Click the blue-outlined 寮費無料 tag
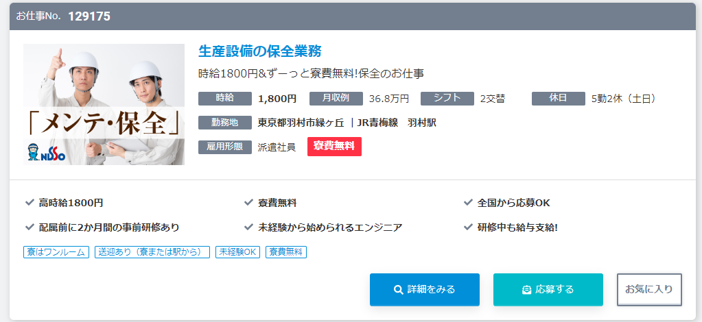 [x=286, y=252]
